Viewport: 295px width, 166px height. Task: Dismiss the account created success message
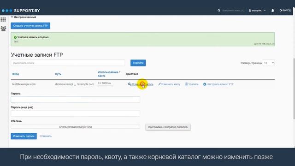click(x=264, y=44)
